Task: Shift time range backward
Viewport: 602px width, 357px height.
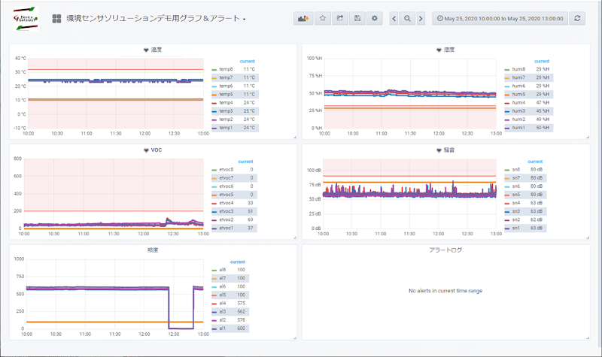Action: tap(394, 18)
